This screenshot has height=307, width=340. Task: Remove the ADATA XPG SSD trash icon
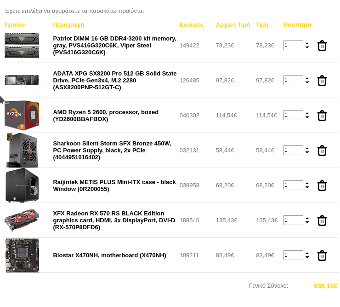[322, 81]
